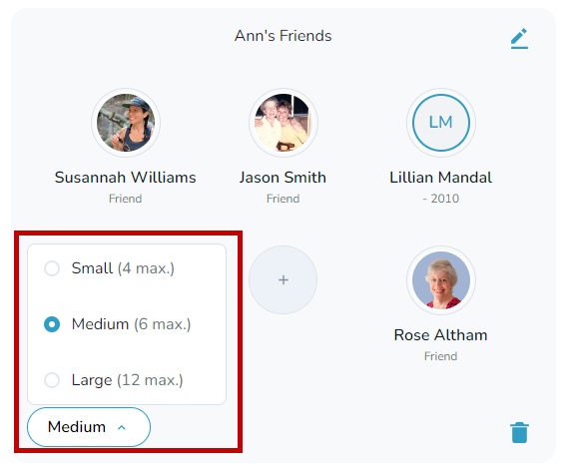Open Susannah Williams profile photo
Image resolution: width=574 pixels, height=473 pixels.
pyautogui.click(x=126, y=123)
